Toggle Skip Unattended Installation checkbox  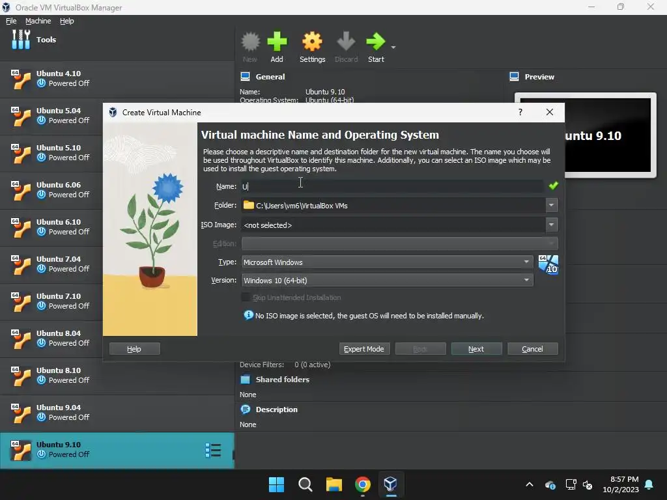tap(246, 297)
